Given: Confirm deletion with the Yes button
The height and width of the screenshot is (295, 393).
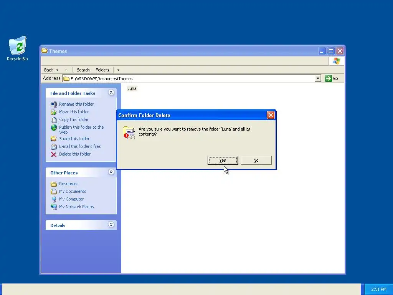Looking at the screenshot, I should [x=223, y=160].
